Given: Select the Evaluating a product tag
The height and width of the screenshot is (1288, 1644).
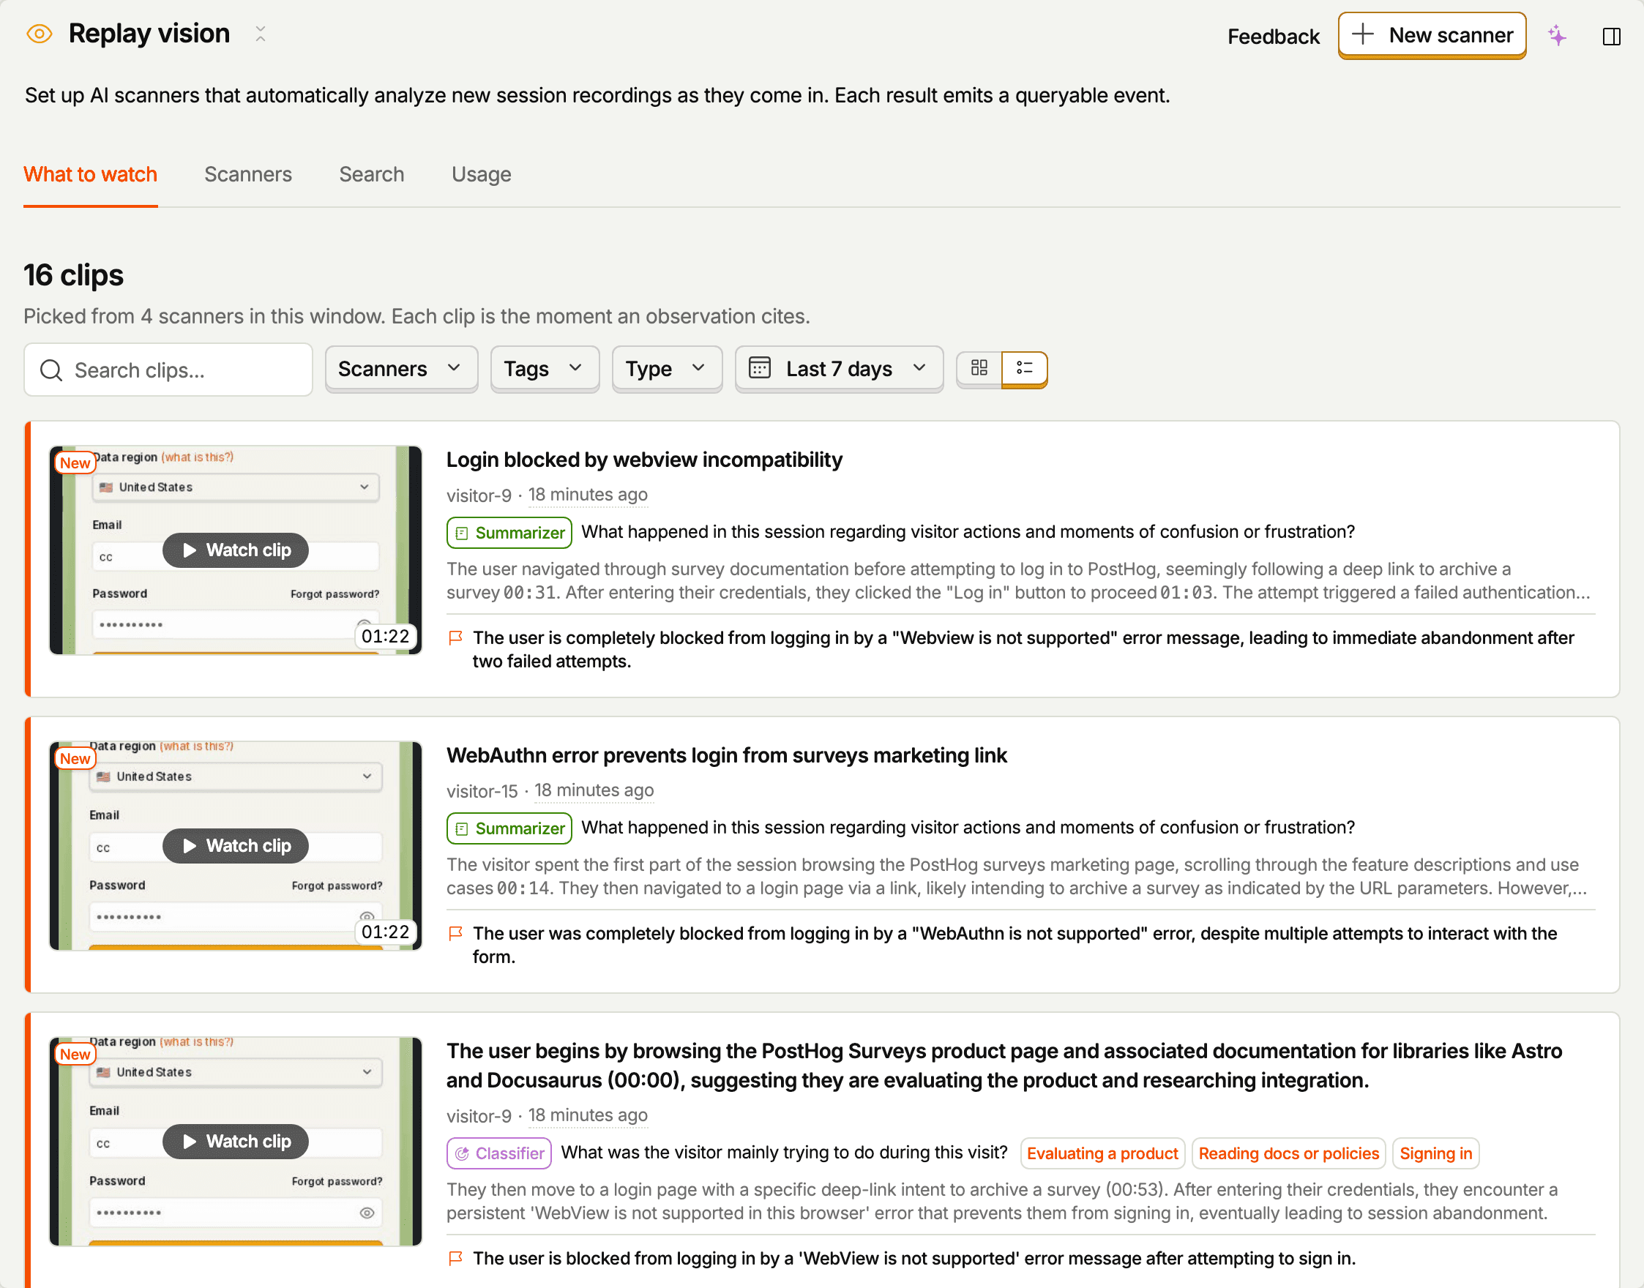Looking at the screenshot, I should (x=1102, y=1153).
